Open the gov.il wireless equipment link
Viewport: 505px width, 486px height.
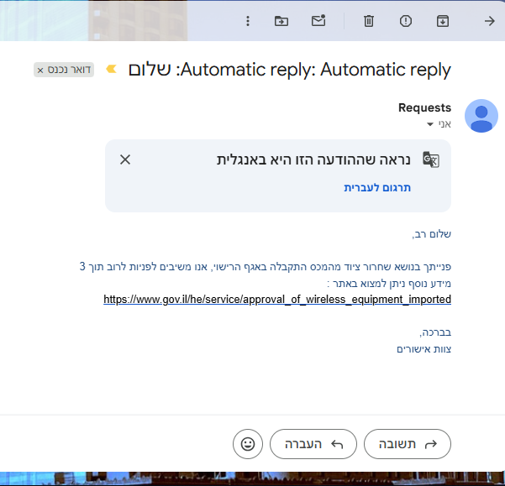(x=277, y=300)
